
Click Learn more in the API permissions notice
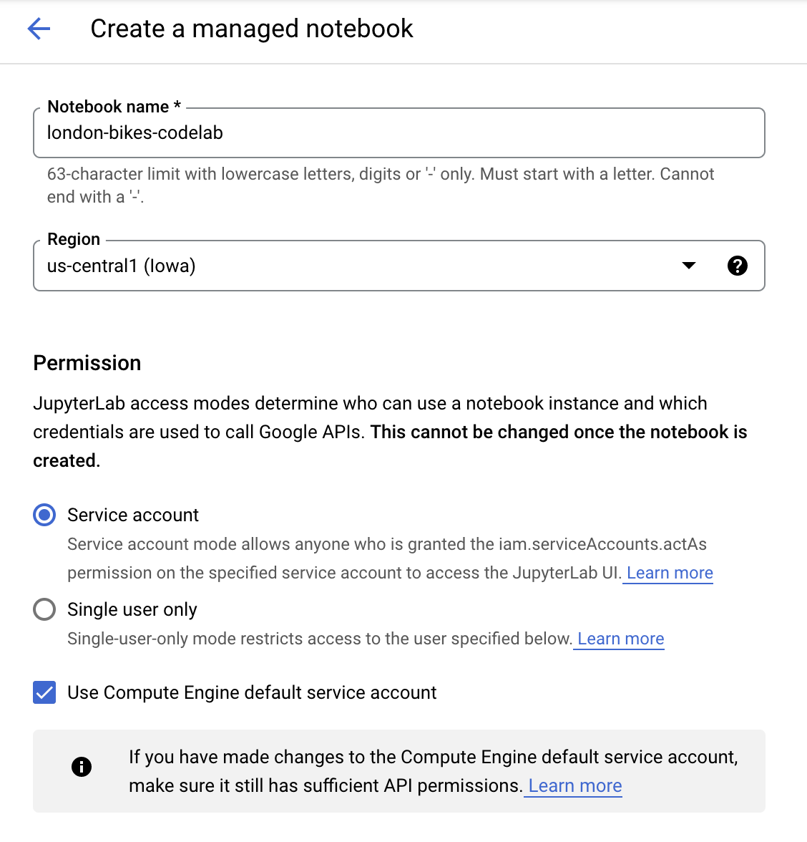[572, 785]
